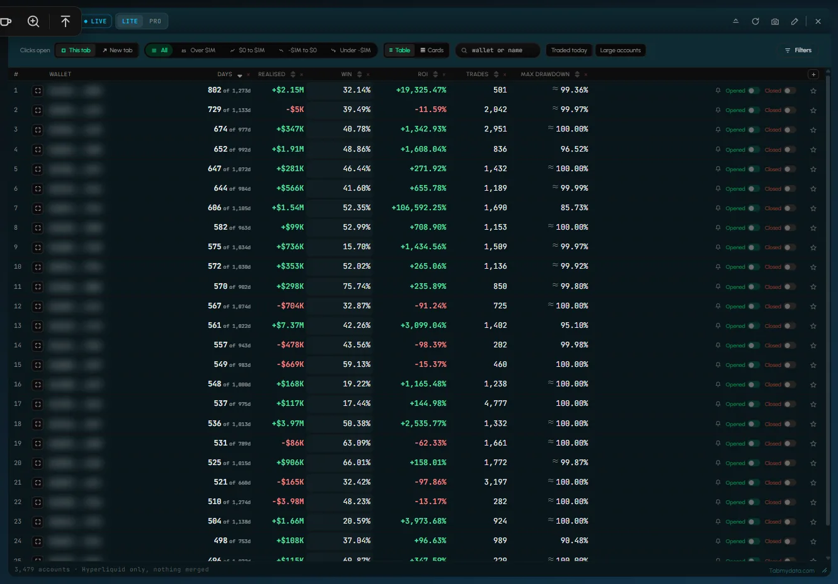Viewport: 838px width, 584px height.
Task: Sort by the TRADES column arrows
Action: point(496,74)
